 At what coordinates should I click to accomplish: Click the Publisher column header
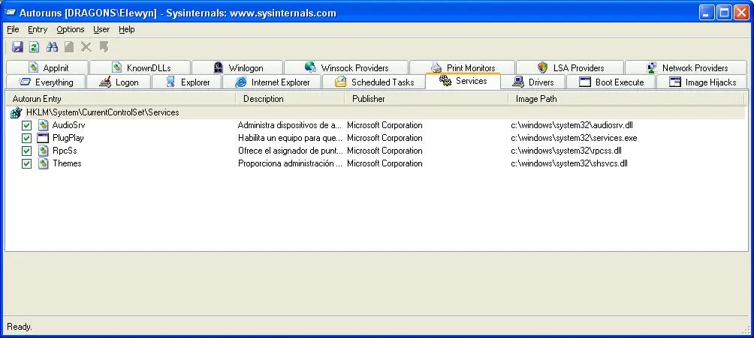tap(426, 99)
